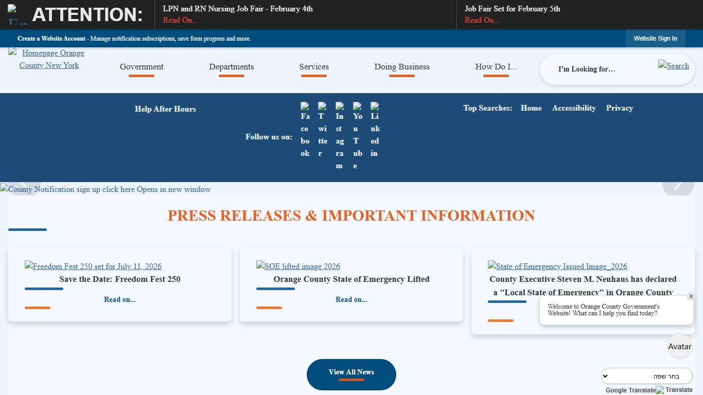The height and width of the screenshot is (395, 703).
Task: Click the View All News button
Action: tap(351, 374)
